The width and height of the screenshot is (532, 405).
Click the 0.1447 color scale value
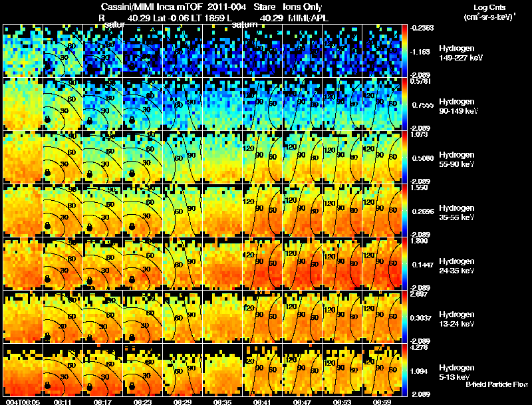click(422, 265)
